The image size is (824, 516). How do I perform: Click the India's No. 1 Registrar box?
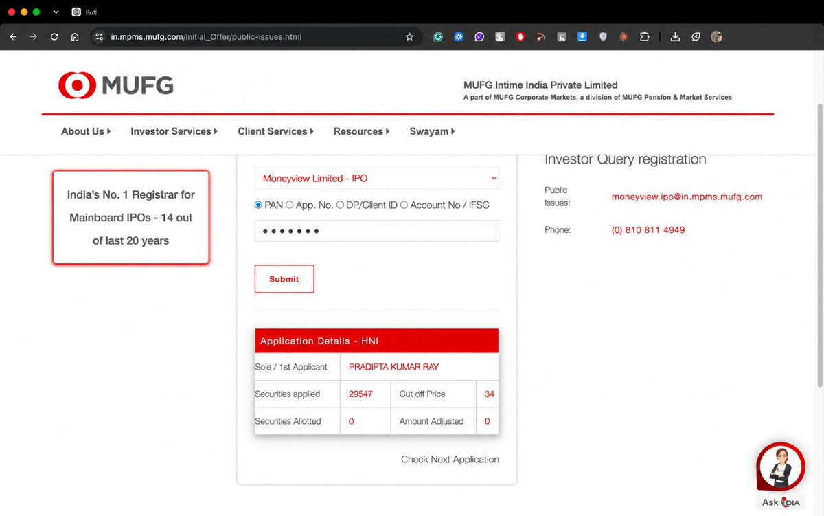[130, 218]
